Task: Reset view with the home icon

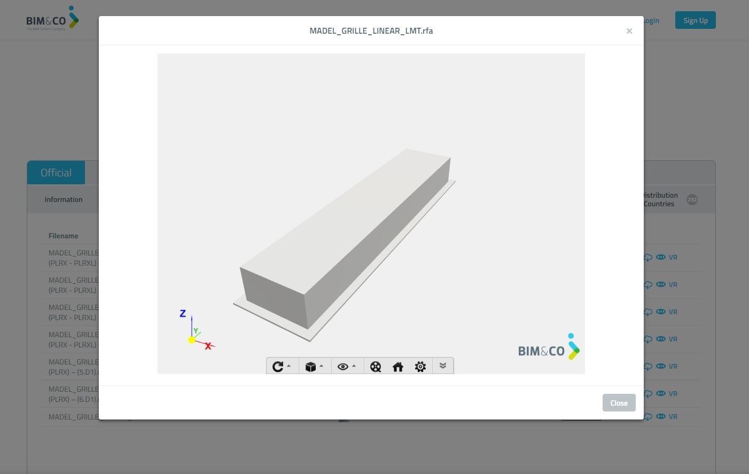Action: (398, 367)
